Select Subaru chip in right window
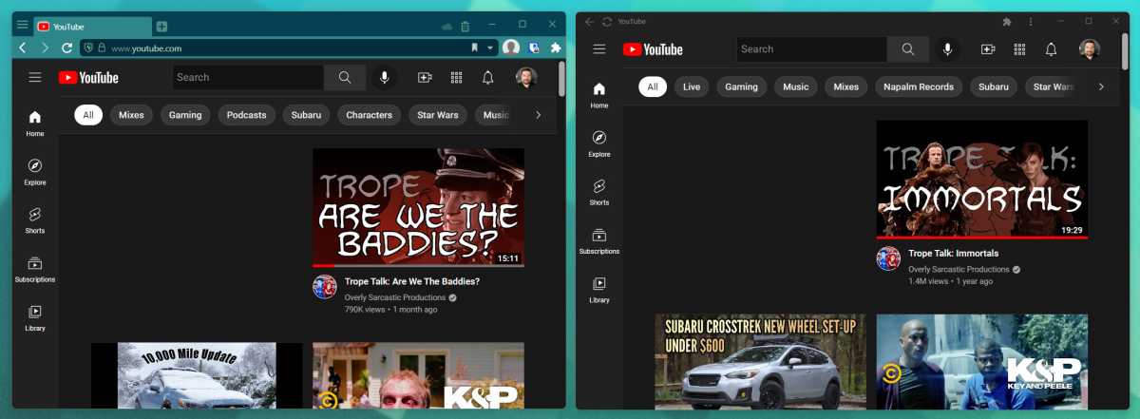The height and width of the screenshot is (419, 1140). (994, 86)
